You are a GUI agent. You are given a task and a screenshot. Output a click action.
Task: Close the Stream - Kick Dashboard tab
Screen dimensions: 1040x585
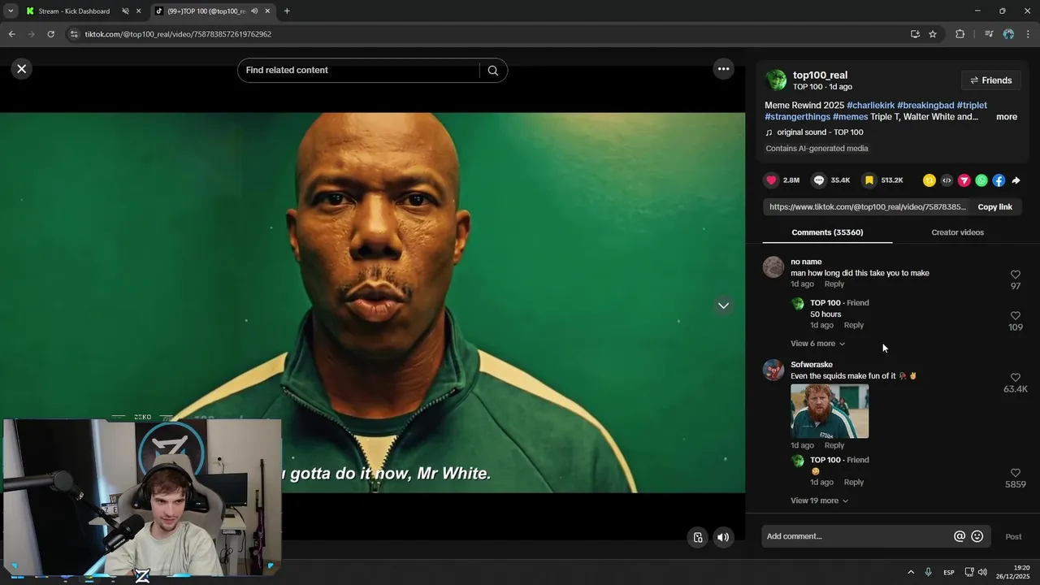(x=138, y=11)
